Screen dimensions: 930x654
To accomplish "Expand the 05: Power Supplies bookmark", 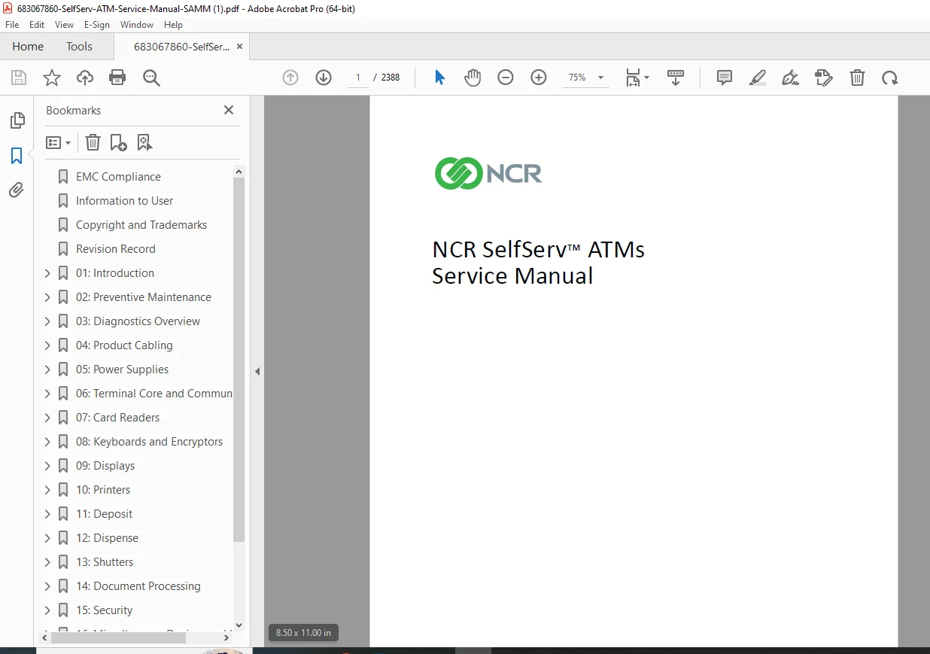I will pos(47,370).
